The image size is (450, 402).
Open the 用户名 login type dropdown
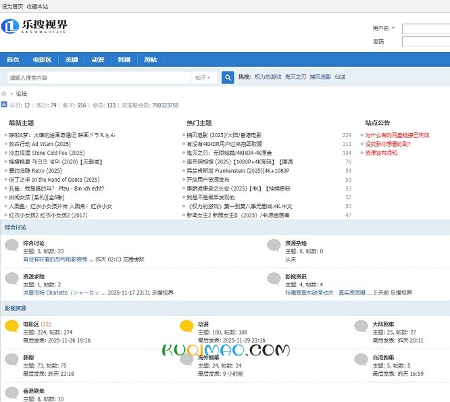click(384, 28)
